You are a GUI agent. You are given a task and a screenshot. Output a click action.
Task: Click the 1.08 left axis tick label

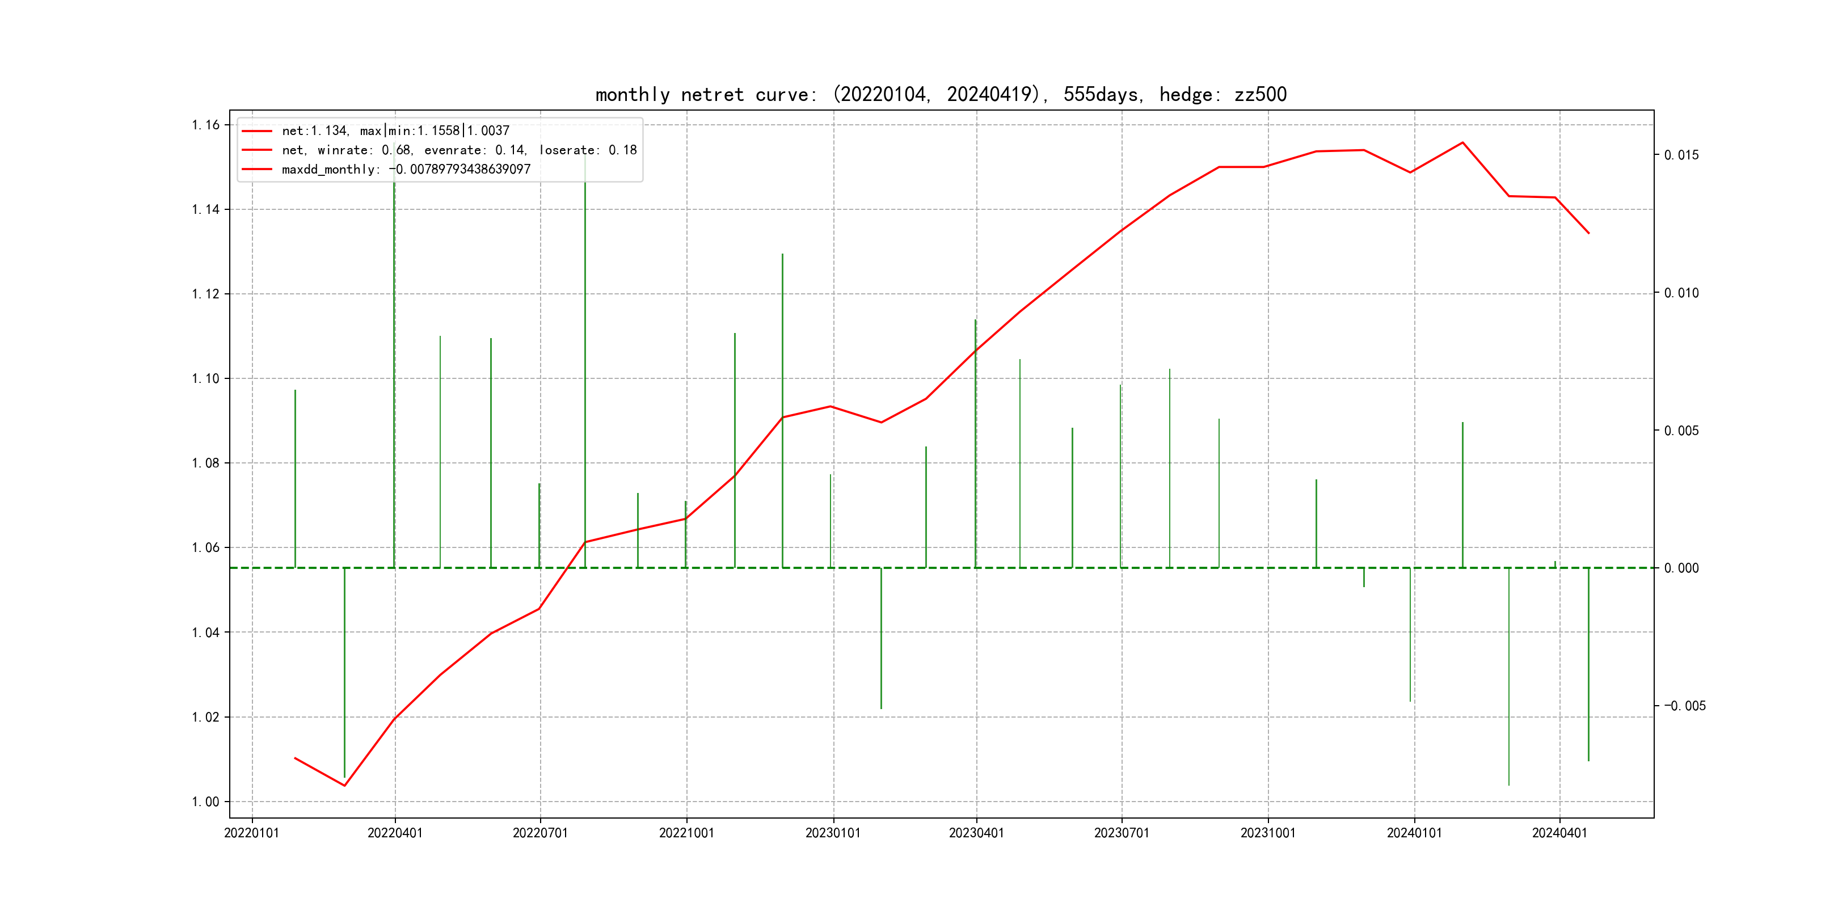[x=205, y=463]
